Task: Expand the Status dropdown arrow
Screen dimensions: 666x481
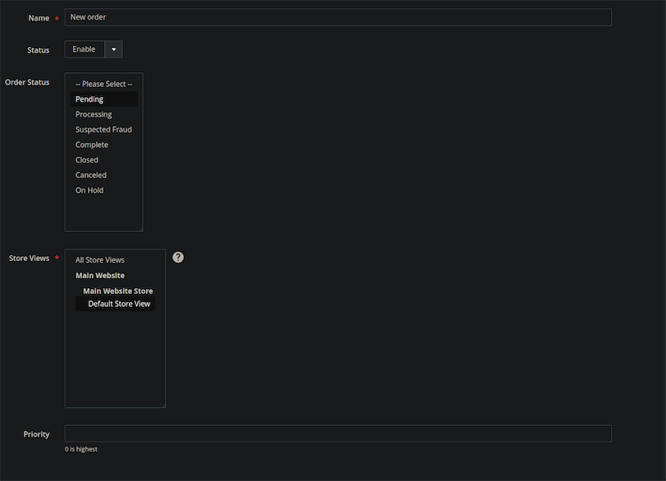Action: pos(113,48)
